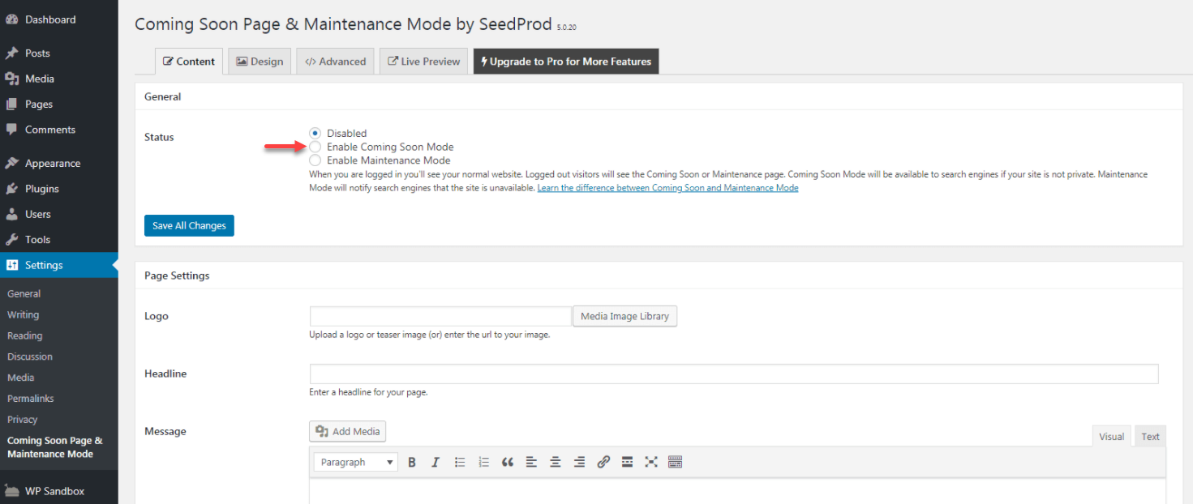Viewport: 1193px width, 504px height.
Task: Open the Advanced tab
Action: point(336,61)
